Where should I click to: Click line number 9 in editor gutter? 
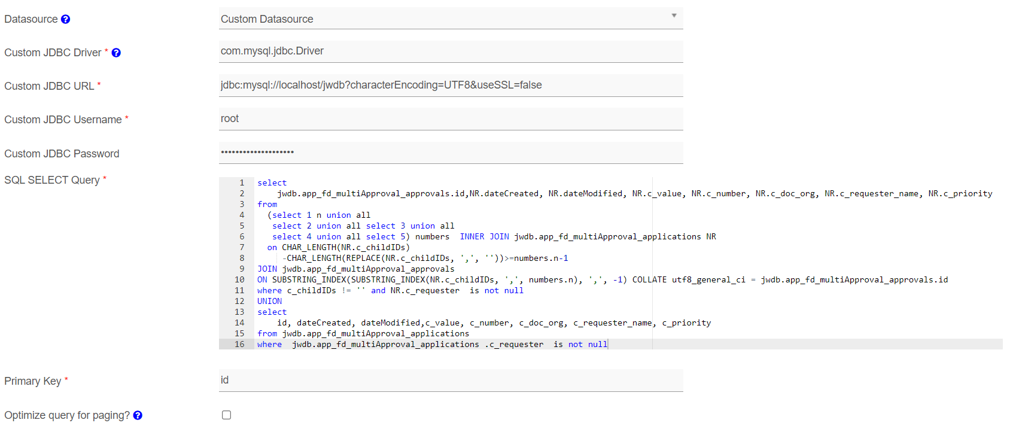[242, 269]
